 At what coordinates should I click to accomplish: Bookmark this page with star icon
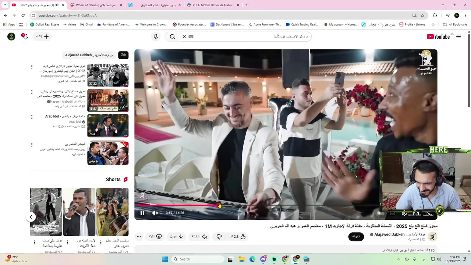(422, 15)
